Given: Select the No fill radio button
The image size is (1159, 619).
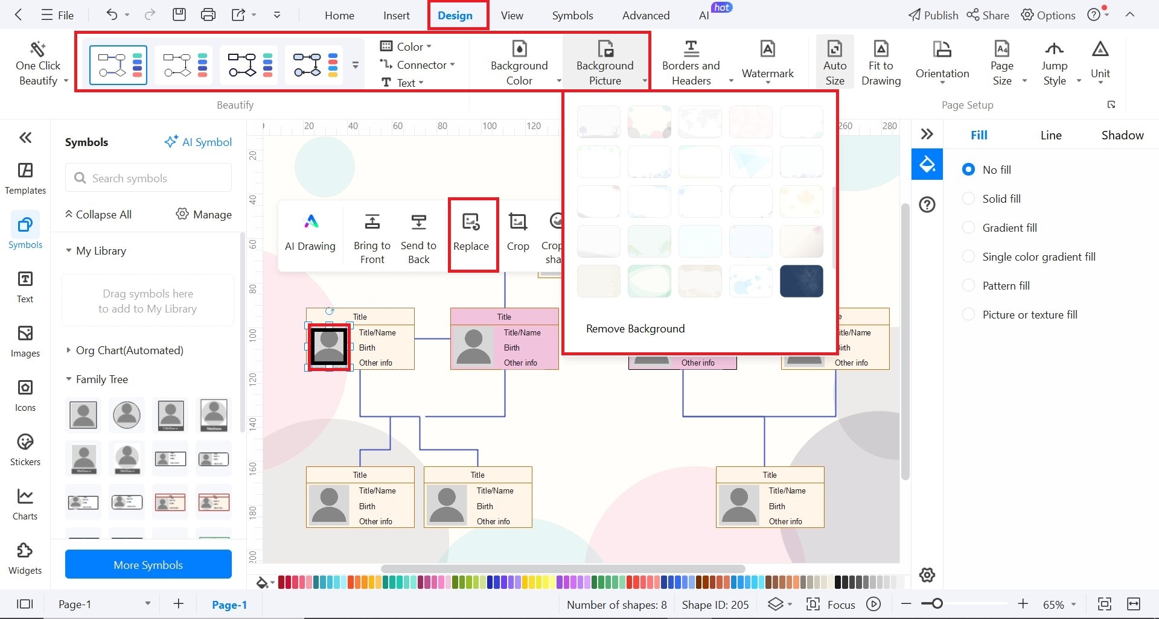Looking at the screenshot, I should (968, 170).
